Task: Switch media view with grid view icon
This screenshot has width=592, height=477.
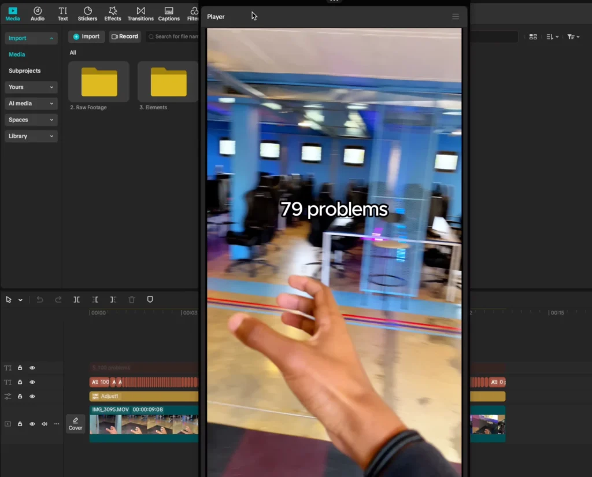Action: click(x=533, y=36)
